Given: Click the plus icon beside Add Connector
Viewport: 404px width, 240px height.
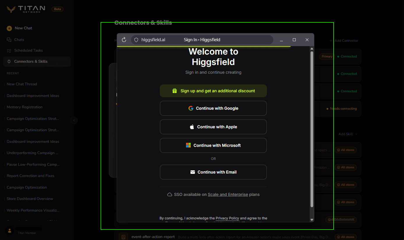Looking at the screenshot, I should pos(331,41).
